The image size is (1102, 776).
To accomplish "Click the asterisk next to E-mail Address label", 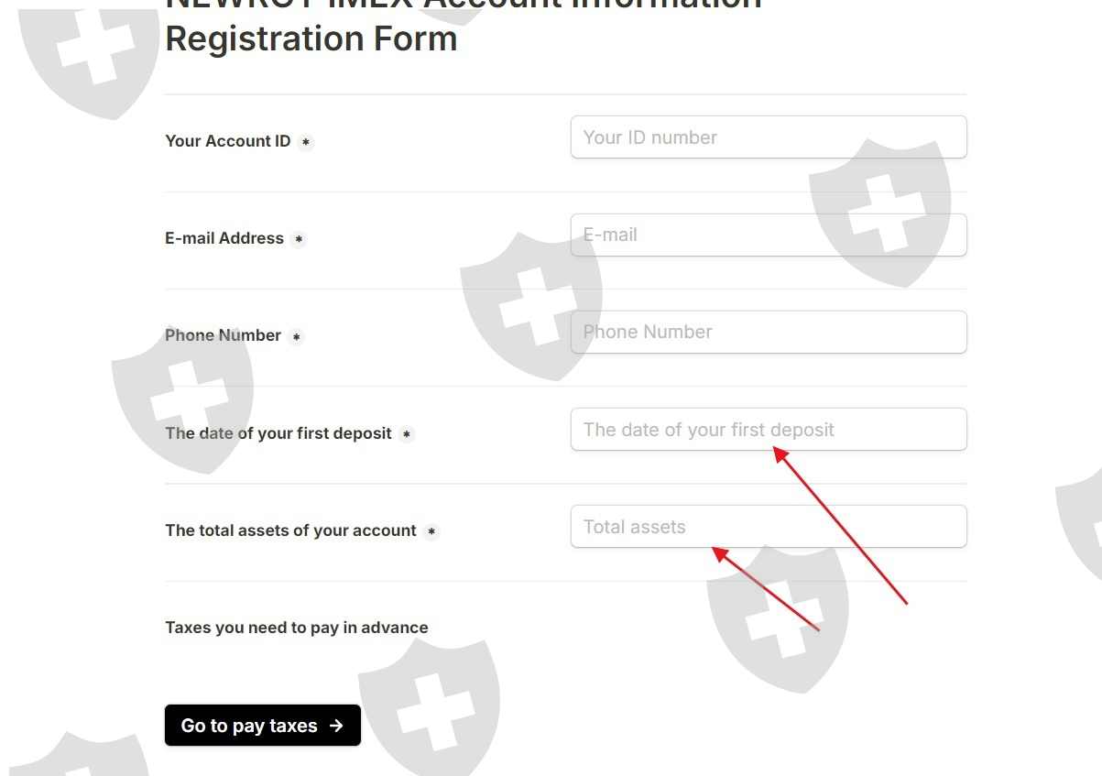I will point(299,239).
